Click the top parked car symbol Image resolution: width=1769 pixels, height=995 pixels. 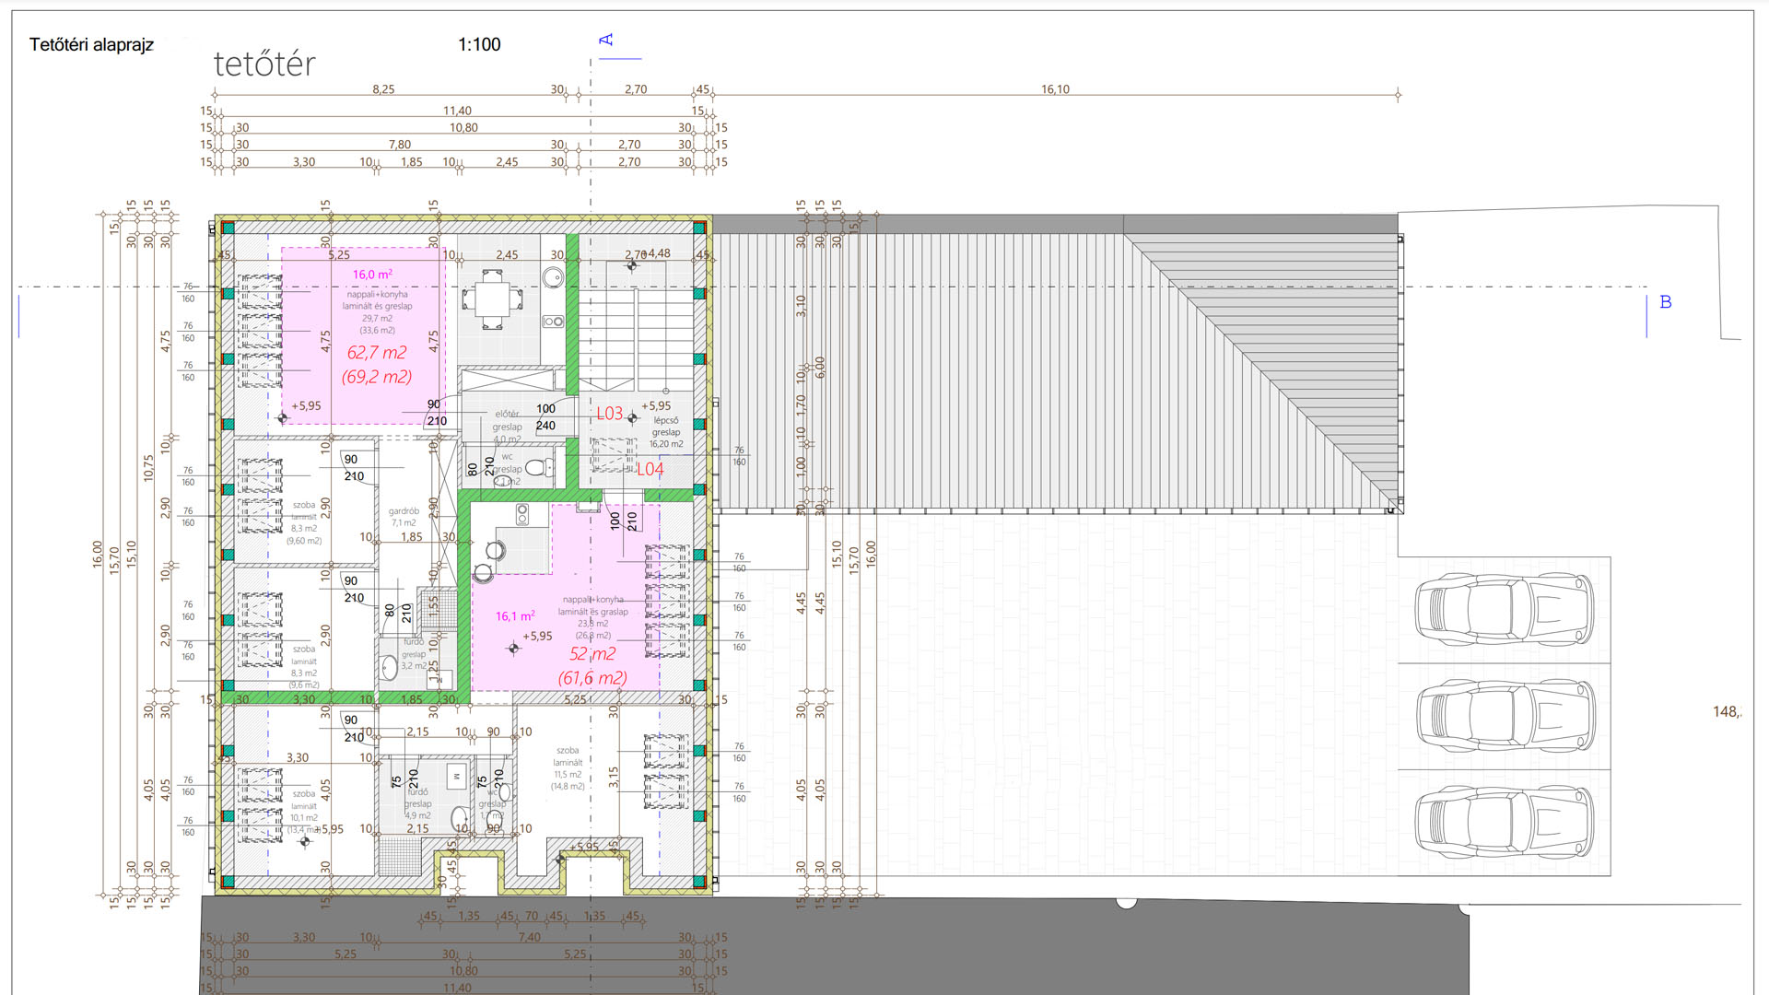click(1505, 610)
